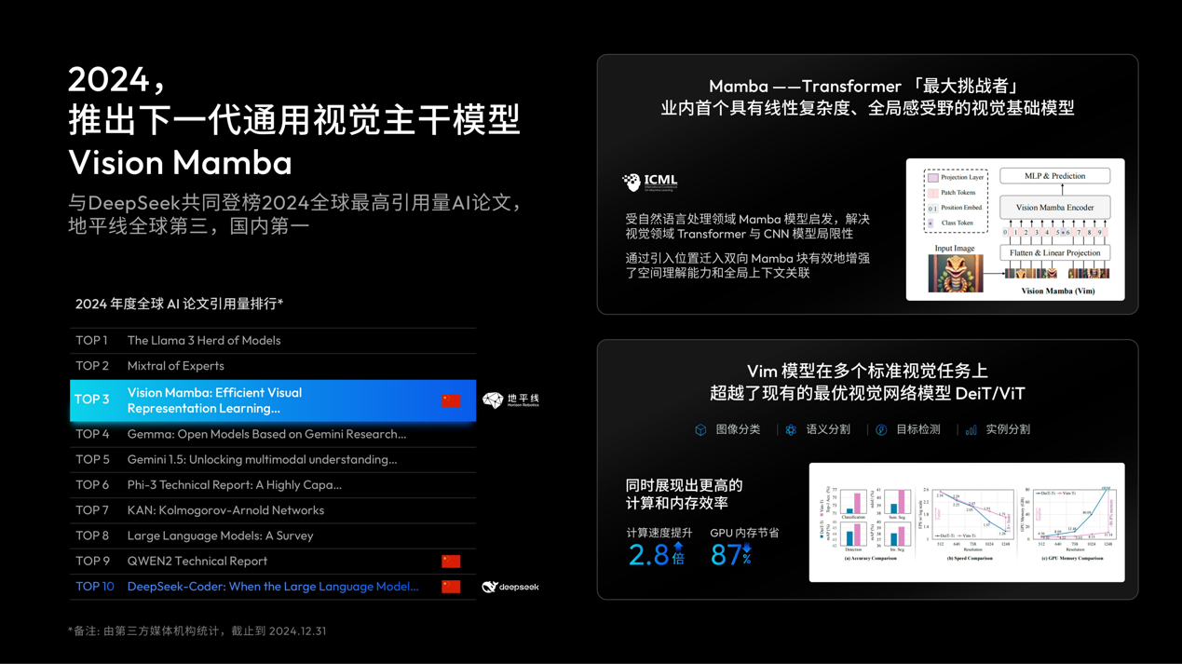
Task: Click the 地平线全球第三，国内第一 subtitle line
Action: coord(189,225)
